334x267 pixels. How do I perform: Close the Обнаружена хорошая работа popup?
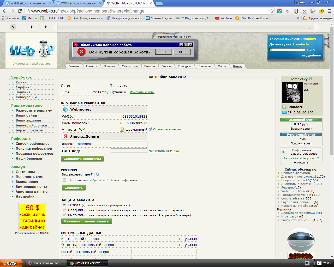coord(190,45)
